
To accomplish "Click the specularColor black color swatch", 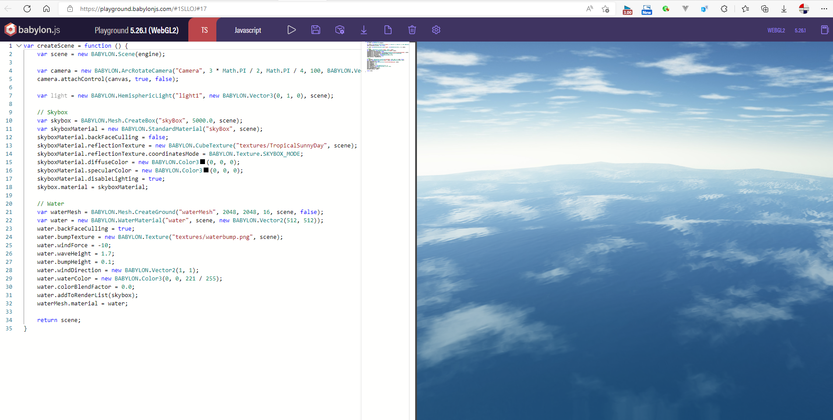I will point(206,170).
